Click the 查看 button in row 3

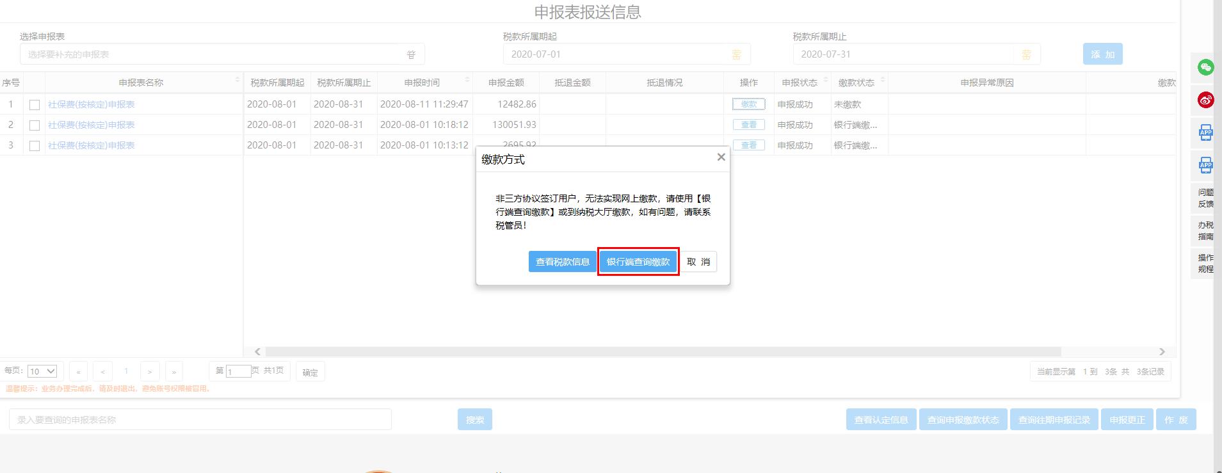coord(749,145)
